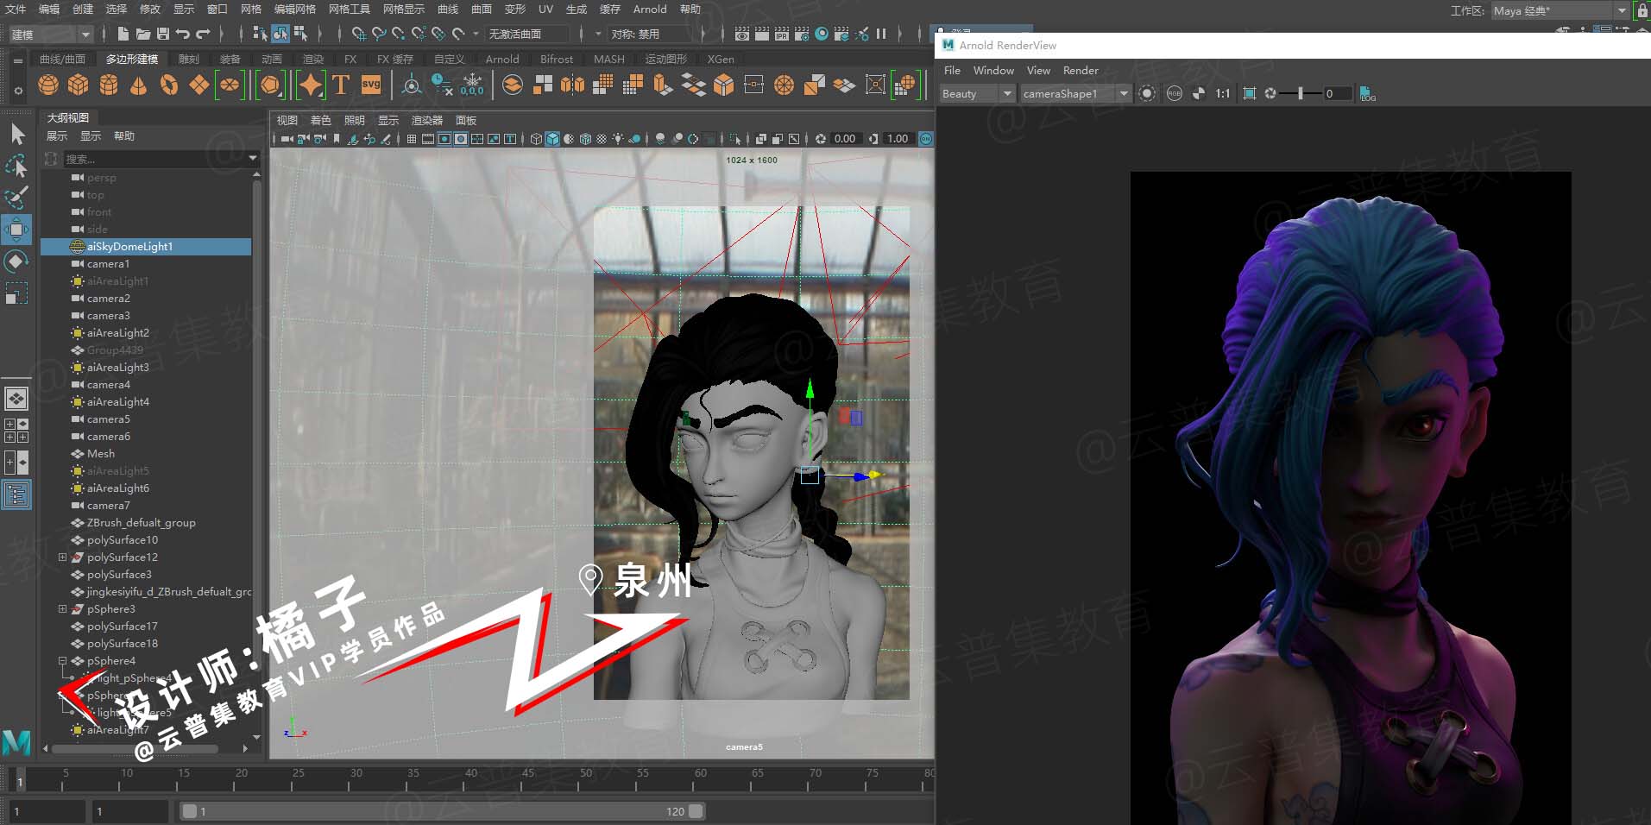Select the Move tool in the toolbox
The height and width of the screenshot is (825, 1651).
point(16,230)
